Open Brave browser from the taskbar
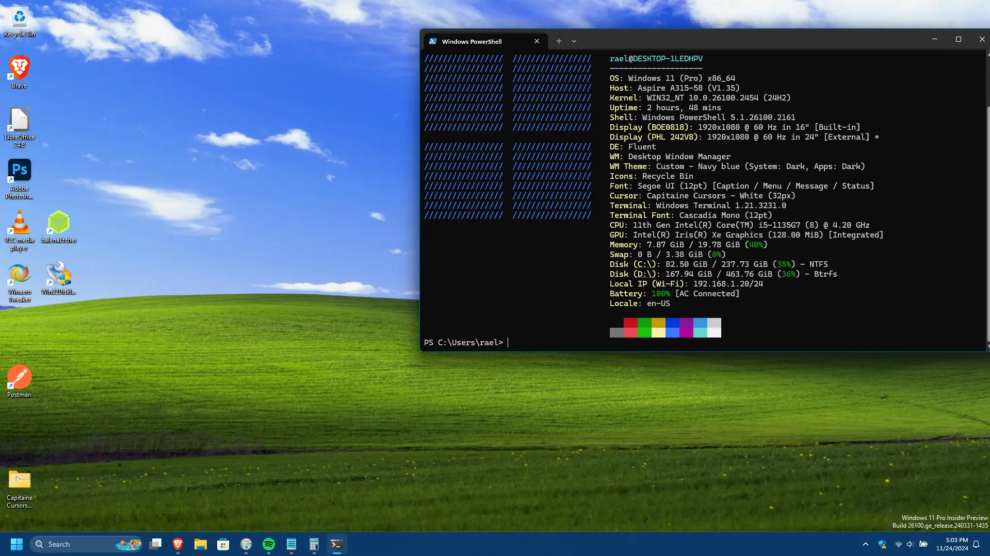990x556 pixels. (x=178, y=544)
